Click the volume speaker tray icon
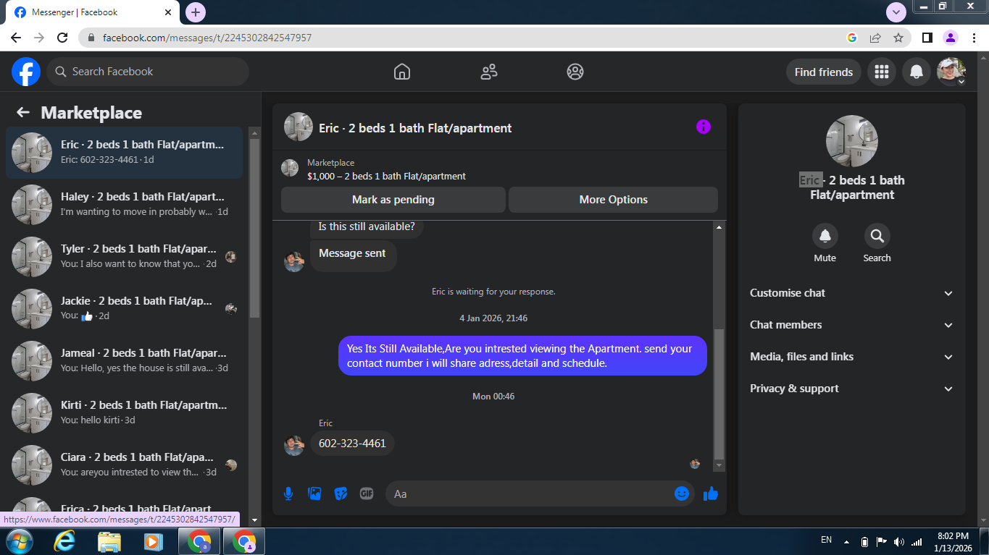The height and width of the screenshot is (555, 989). (x=899, y=541)
